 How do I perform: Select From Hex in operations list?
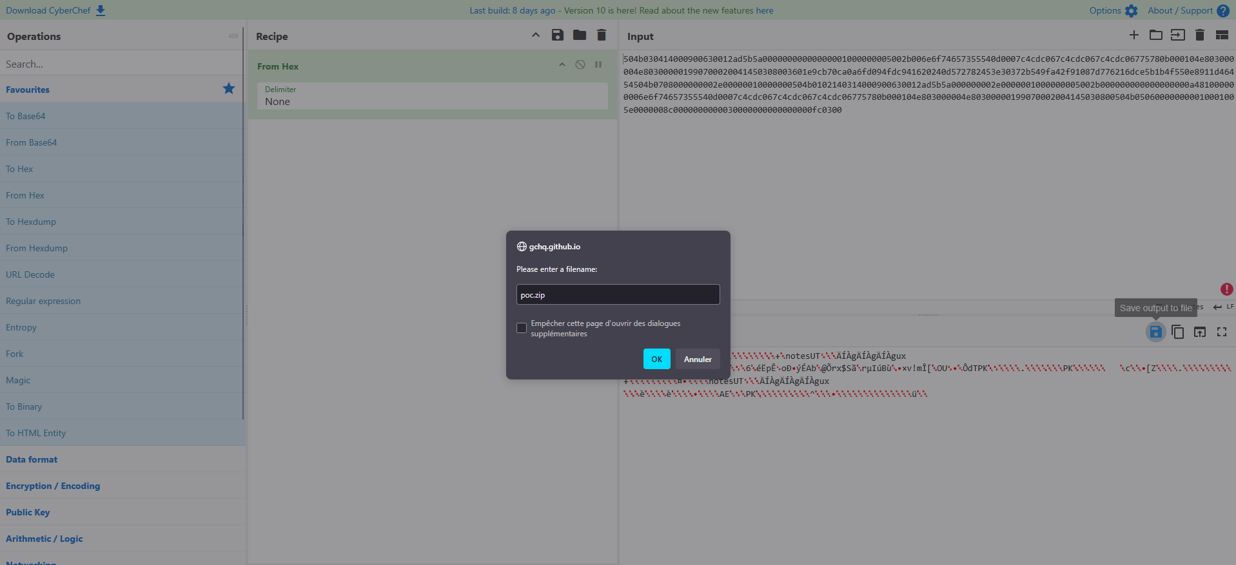pyautogui.click(x=121, y=195)
